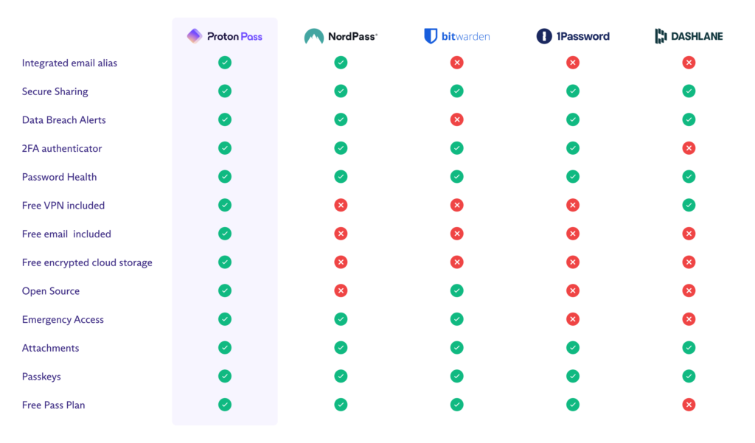Click Dashlane's red X for 2FA authenticator
Image resolution: width=755 pixels, height=443 pixels.
(x=689, y=148)
